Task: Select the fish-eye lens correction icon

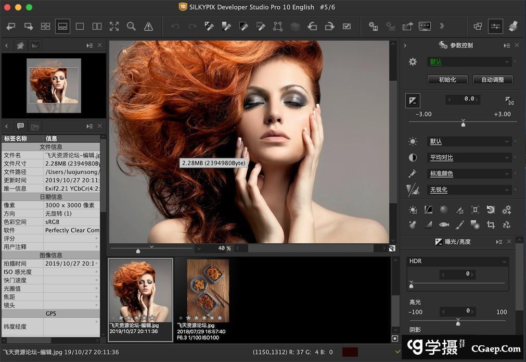Action: pyautogui.click(x=444, y=225)
